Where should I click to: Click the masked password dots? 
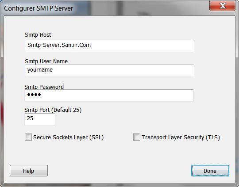(x=34, y=95)
